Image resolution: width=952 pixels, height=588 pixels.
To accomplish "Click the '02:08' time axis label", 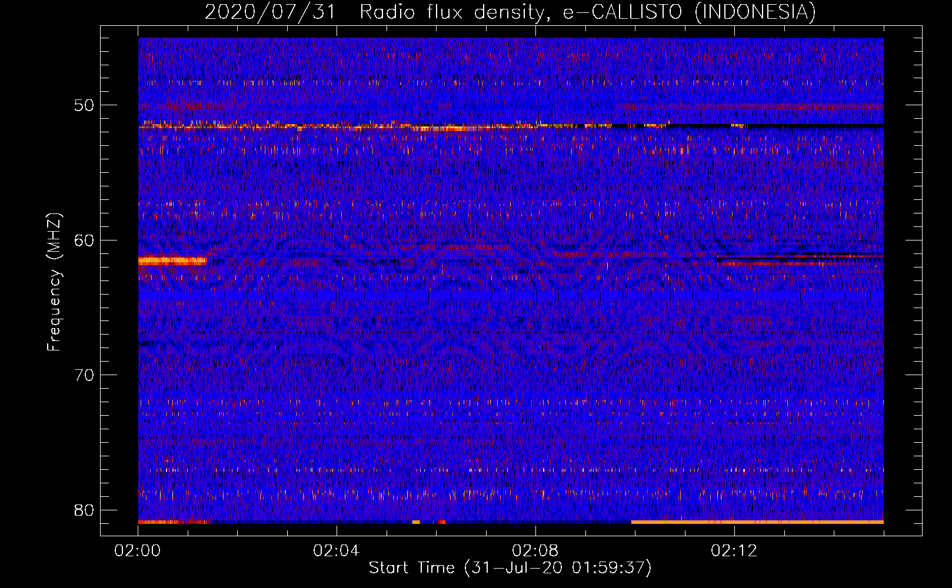I will tap(535, 551).
